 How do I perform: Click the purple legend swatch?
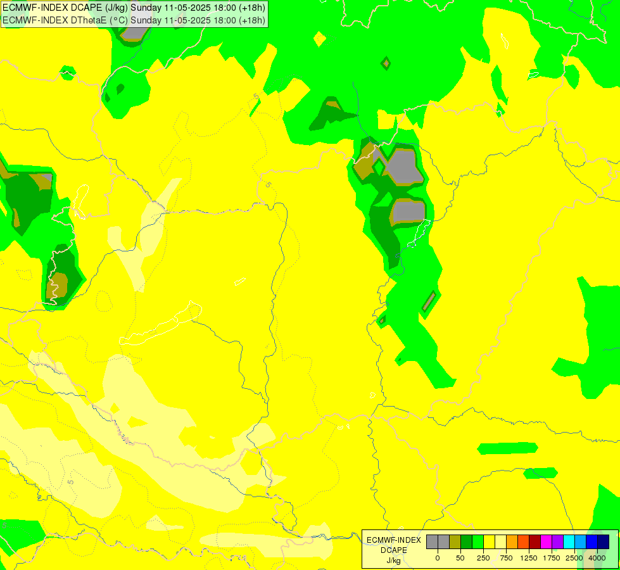tap(557, 541)
